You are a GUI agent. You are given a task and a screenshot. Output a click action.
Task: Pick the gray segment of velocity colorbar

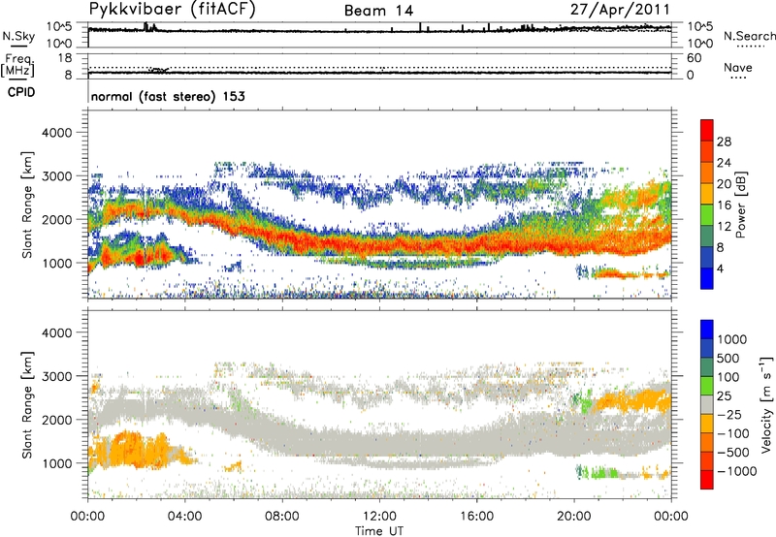(707, 404)
